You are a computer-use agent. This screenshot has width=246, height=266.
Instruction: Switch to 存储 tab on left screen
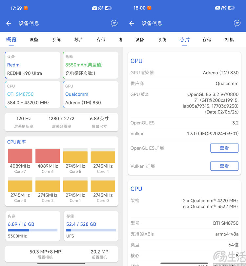[101, 40]
